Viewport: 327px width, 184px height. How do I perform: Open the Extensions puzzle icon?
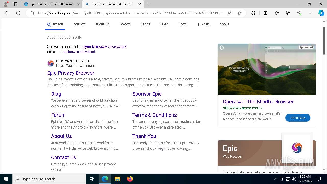(253, 13)
